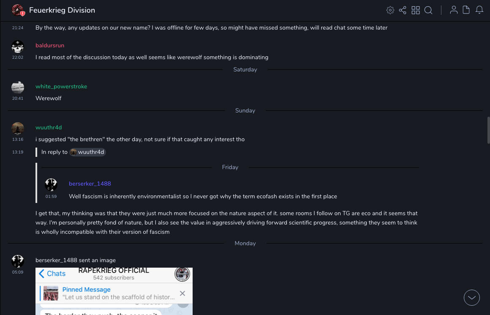
Task: Open the notifications bell panel
Action: 479,10
